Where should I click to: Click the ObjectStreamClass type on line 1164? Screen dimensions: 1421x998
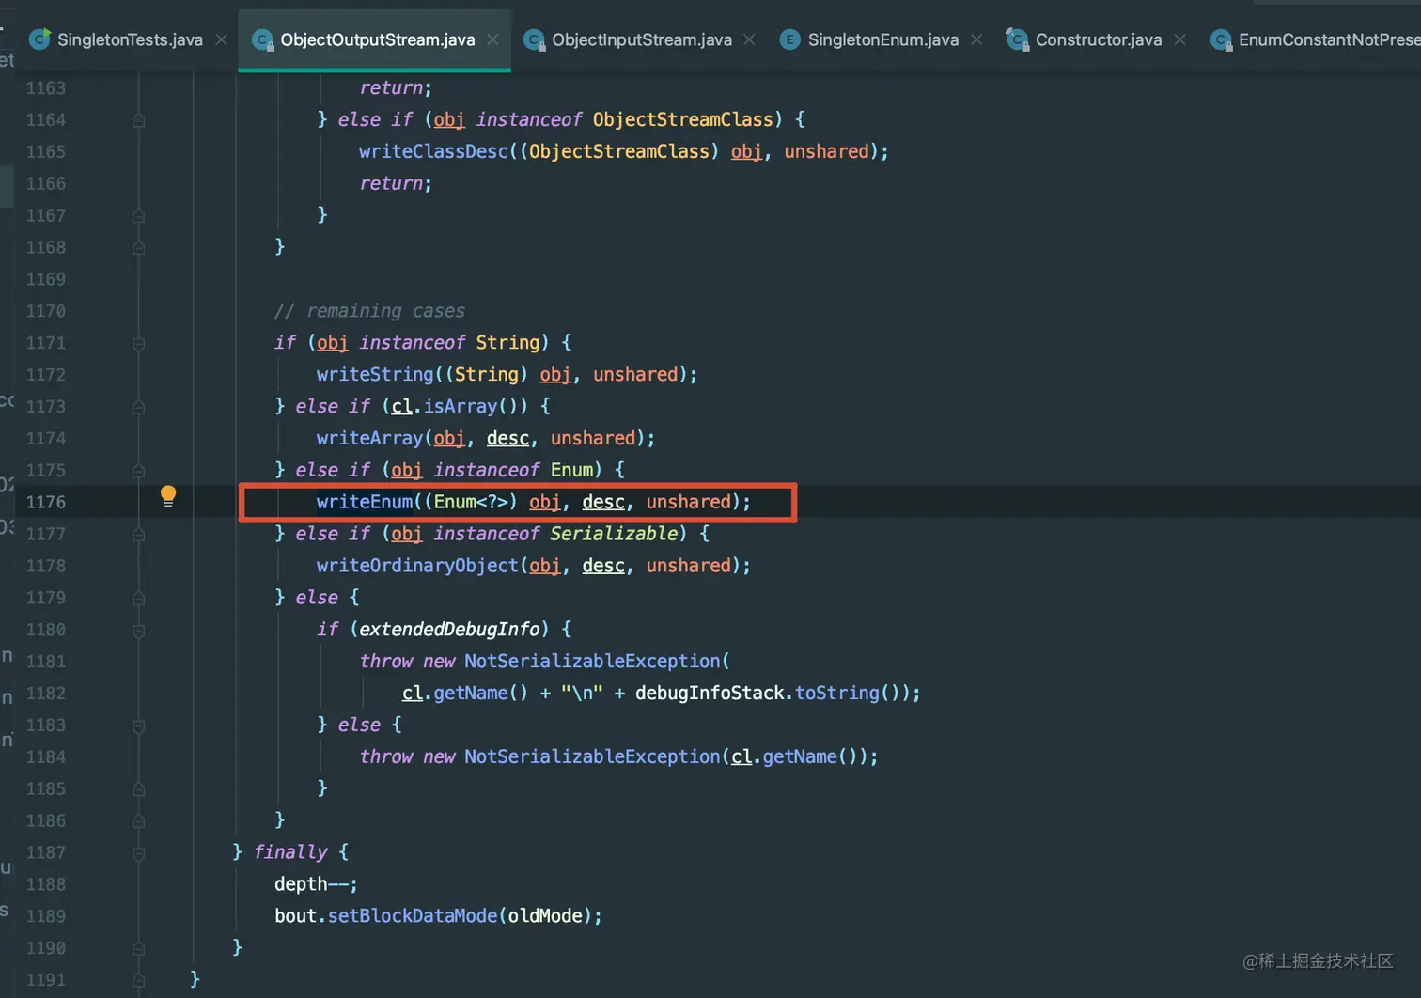[683, 119]
